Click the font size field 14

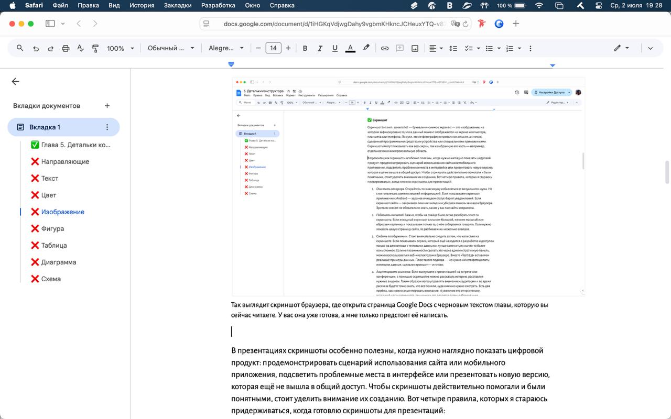[x=273, y=48]
